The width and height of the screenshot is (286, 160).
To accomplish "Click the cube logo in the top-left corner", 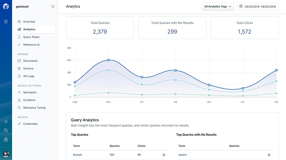I will click(x=6, y=6).
